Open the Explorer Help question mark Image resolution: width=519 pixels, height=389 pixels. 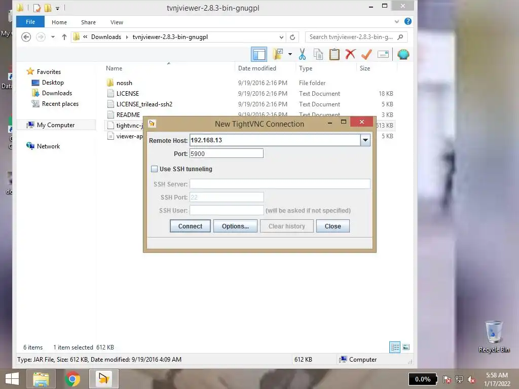tap(408, 21)
